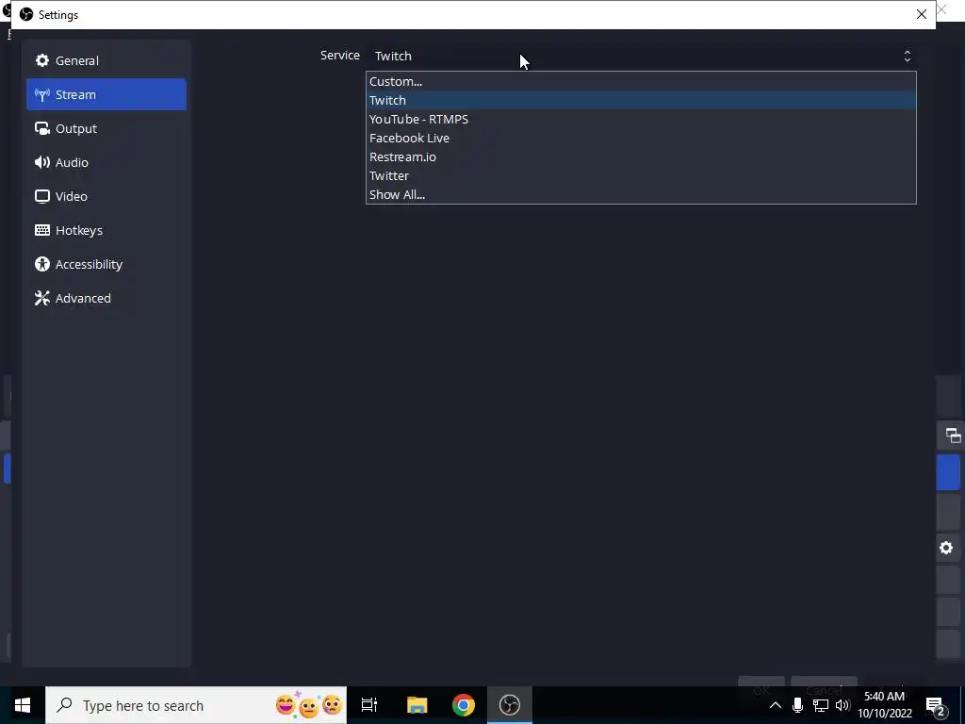Open the Advanced settings section
The image size is (965, 724).
pos(106,297)
